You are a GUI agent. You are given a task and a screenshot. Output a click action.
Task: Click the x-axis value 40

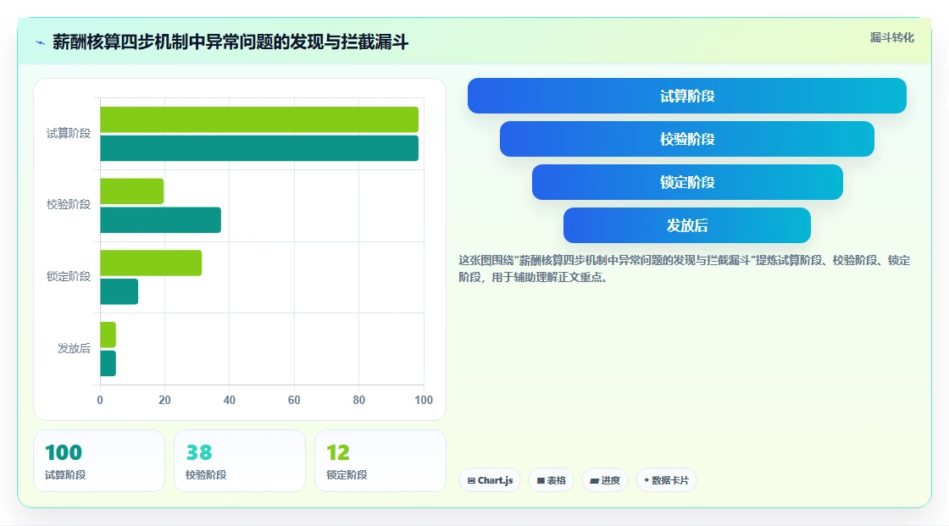(230, 400)
